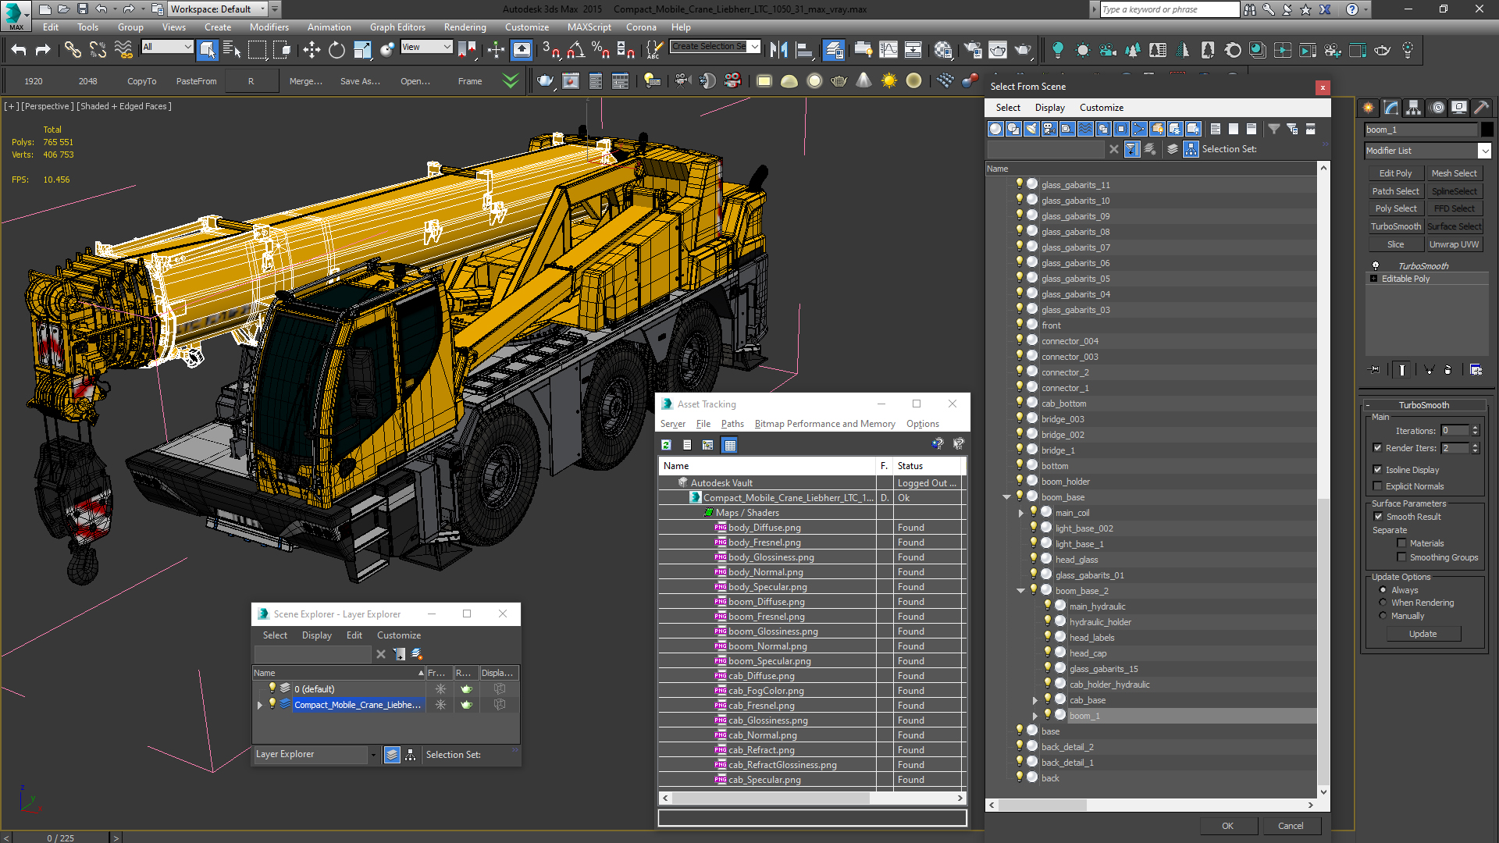
Task: Click the boom_1 object color swatch
Action: coord(1487,130)
